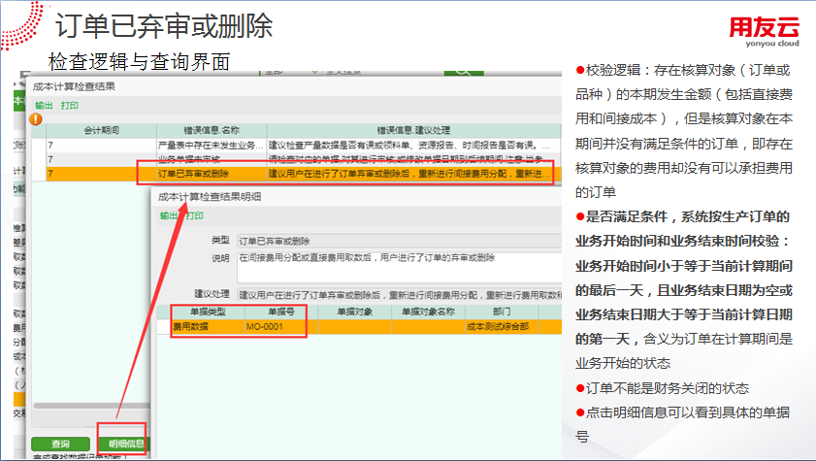Click the 单据号 column header

tap(274, 312)
